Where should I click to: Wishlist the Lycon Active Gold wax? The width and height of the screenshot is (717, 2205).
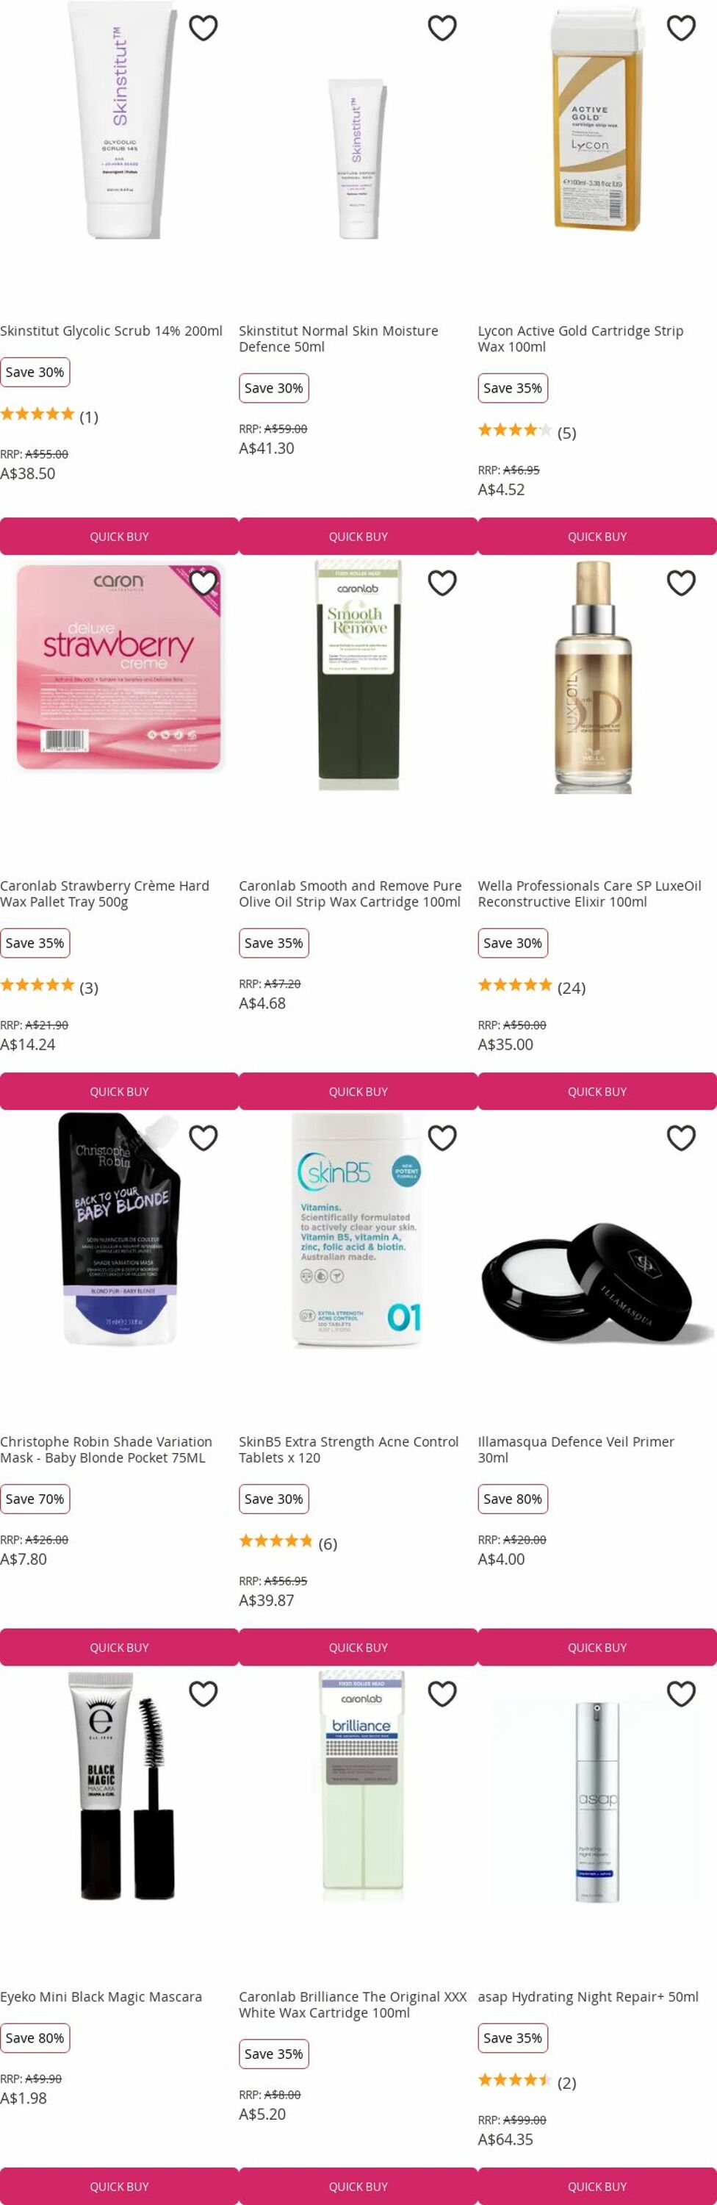coord(680,28)
